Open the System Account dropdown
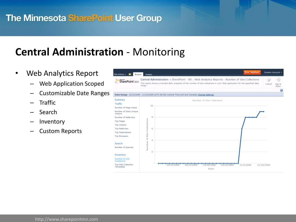The width and height of the screenshot is (296, 222). (273, 73)
